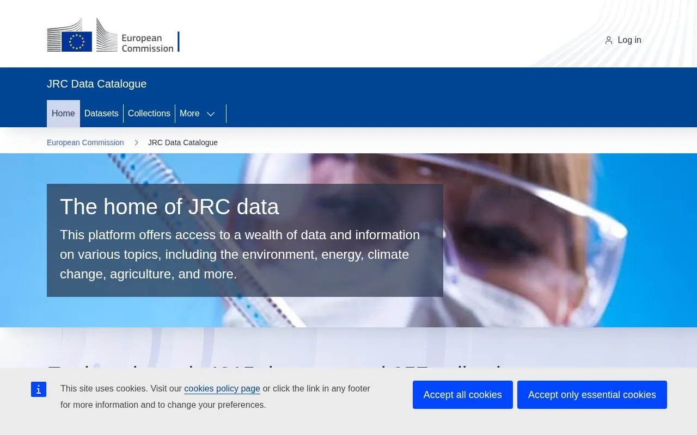
Task: Accept only essential cookies
Action: (592, 395)
